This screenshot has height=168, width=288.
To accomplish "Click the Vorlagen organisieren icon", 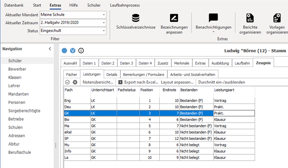I will coord(277,18).
